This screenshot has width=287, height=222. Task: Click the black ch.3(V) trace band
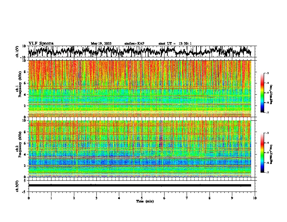[x=140, y=185]
